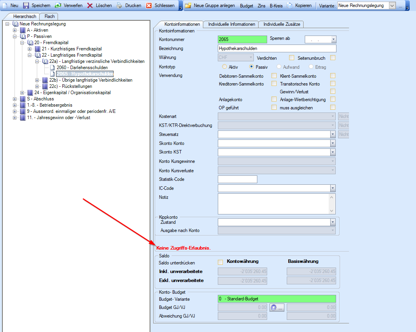416x332 pixels.
Task: Click the 2060 Darlehensschulden document icon
Action: point(52,68)
